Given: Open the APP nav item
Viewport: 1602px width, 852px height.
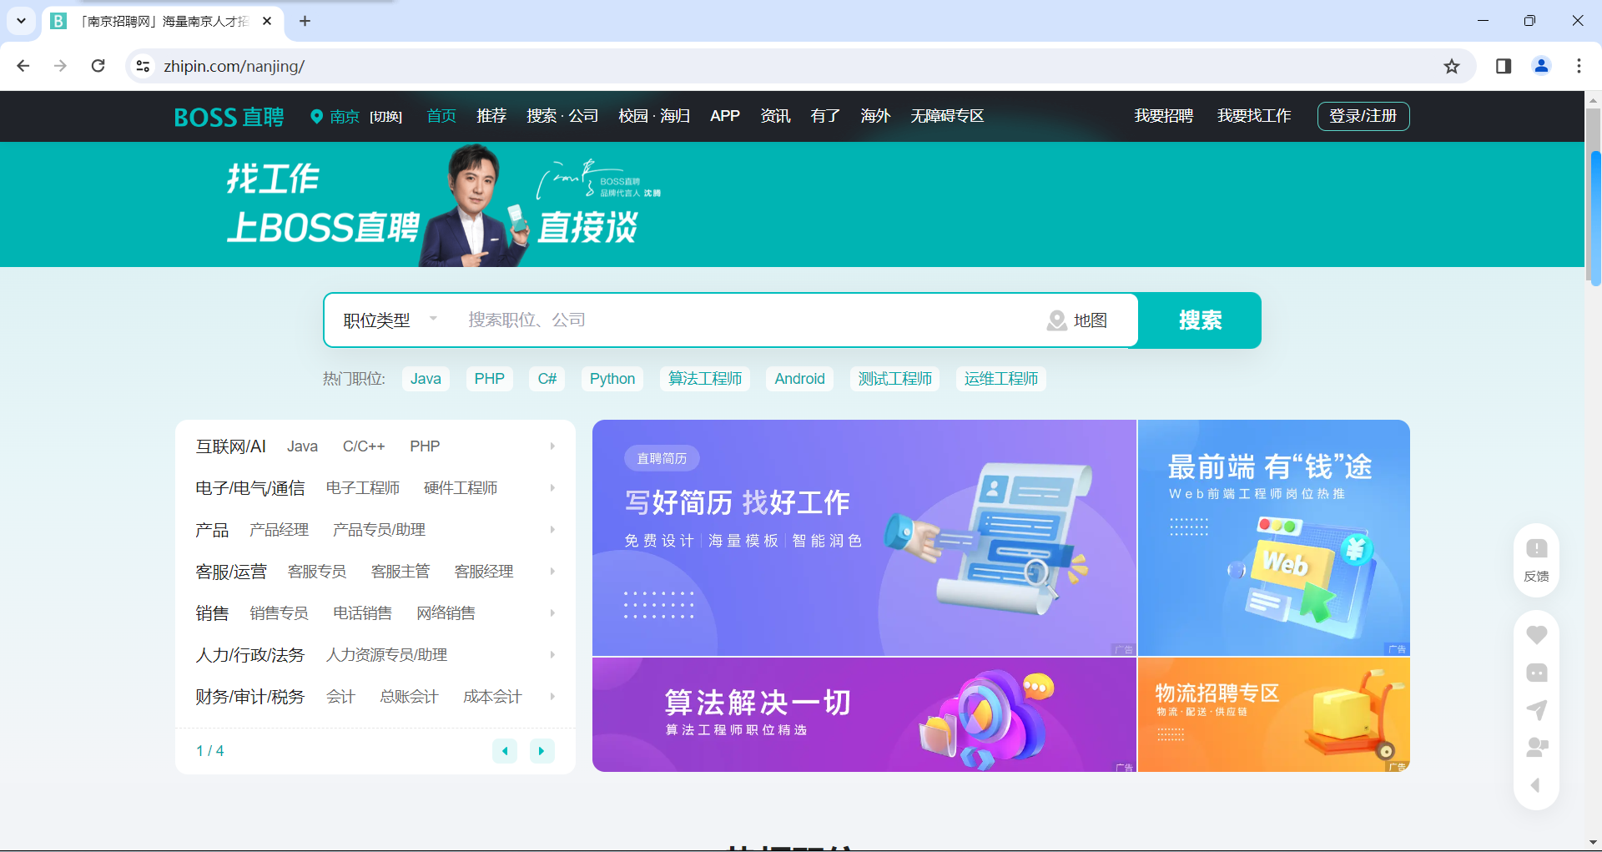Looking at the screenshot, I should pyautogui.click(x=725, y=116).
